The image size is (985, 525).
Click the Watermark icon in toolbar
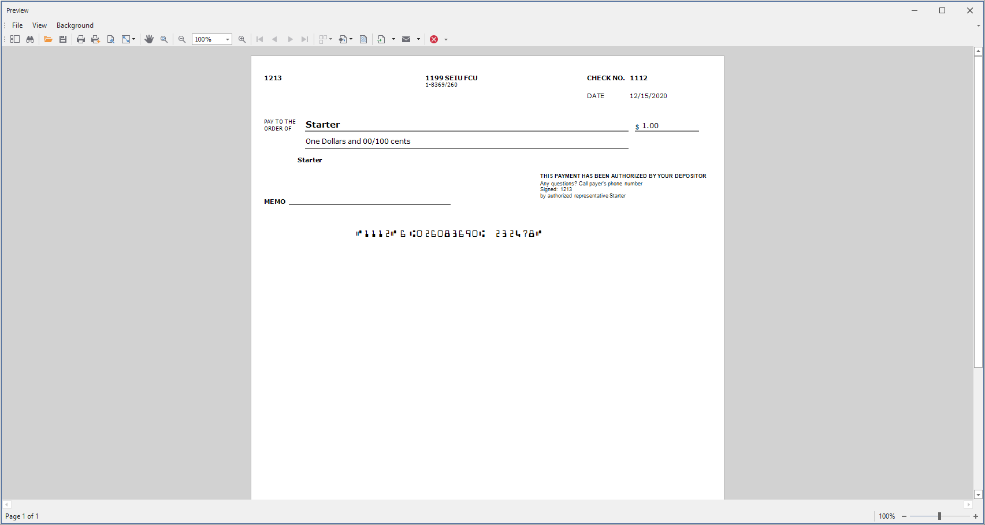363,39
